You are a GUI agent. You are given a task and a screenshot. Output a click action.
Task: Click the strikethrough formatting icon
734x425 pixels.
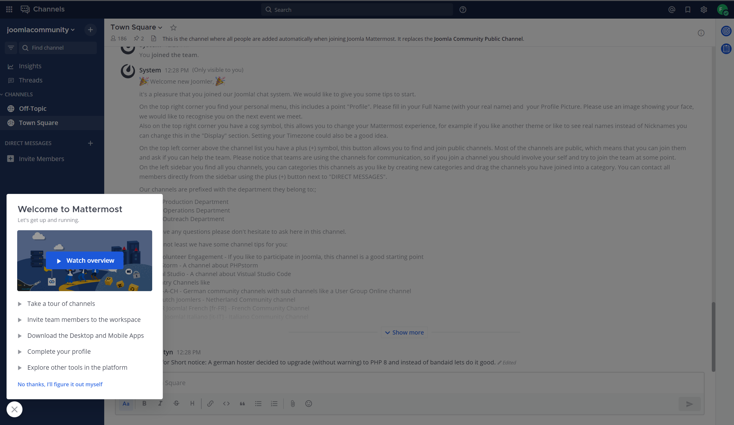point(176,403)
